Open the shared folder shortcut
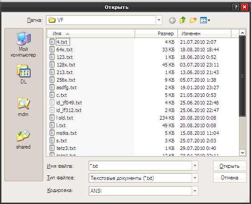The width and height of the screenshot is (251, 204). tap(23, 140)
